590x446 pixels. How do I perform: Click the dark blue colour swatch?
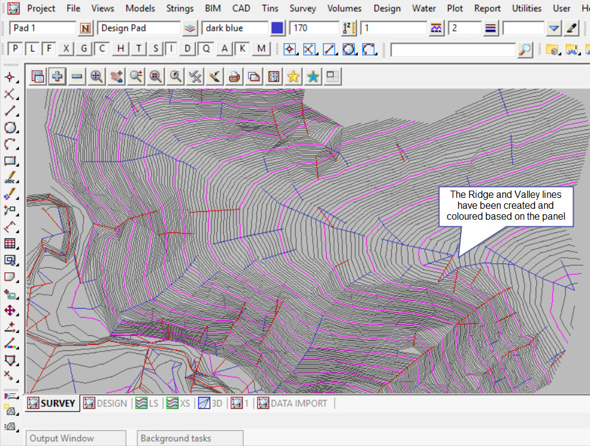(277, 28)
